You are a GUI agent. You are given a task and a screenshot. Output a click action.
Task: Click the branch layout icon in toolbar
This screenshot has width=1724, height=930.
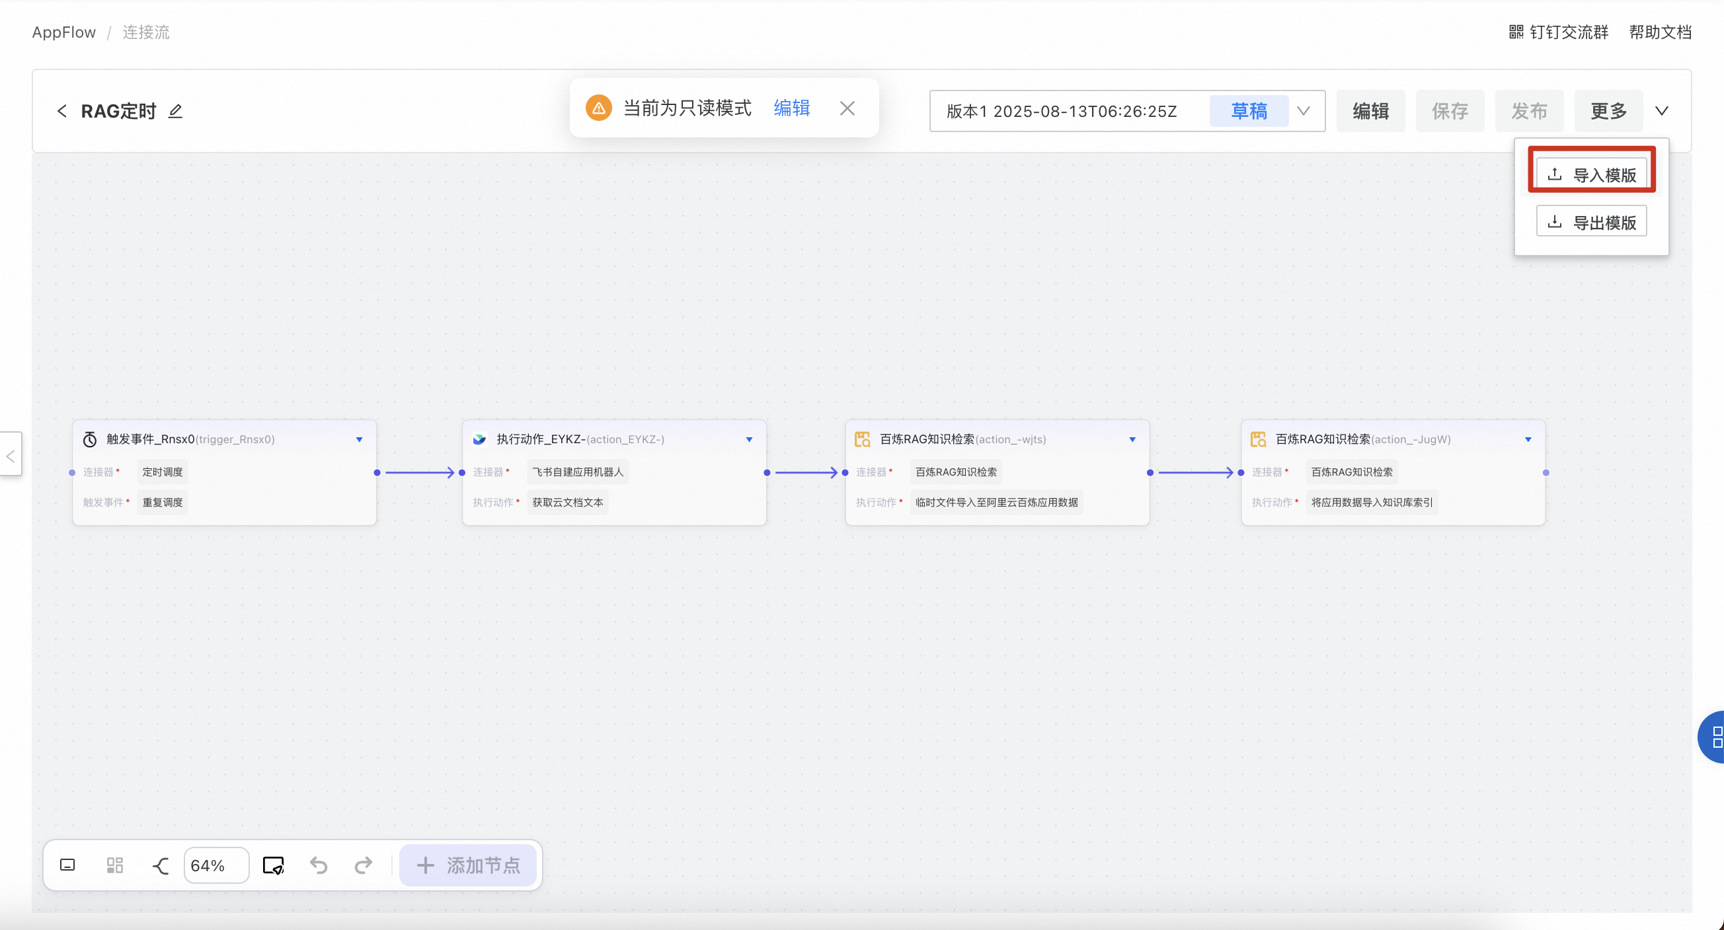click(160, 865)
